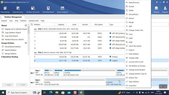The width and height of the screenshot is (169, 95).
Task: Open the Manual
Action: [156, 10]
